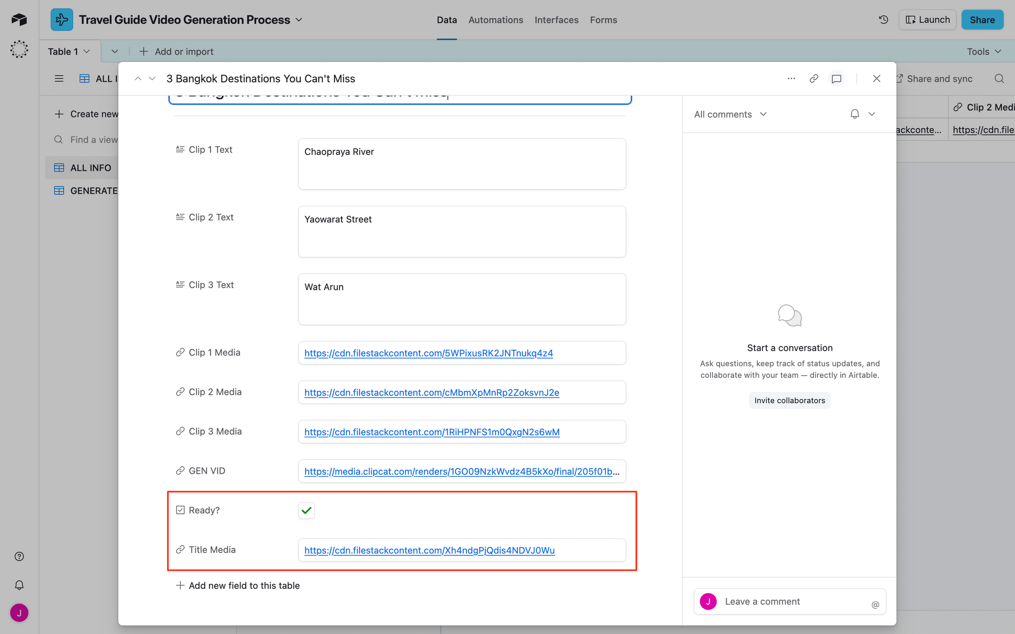Open the Interfaces tab

pos(556,20)
